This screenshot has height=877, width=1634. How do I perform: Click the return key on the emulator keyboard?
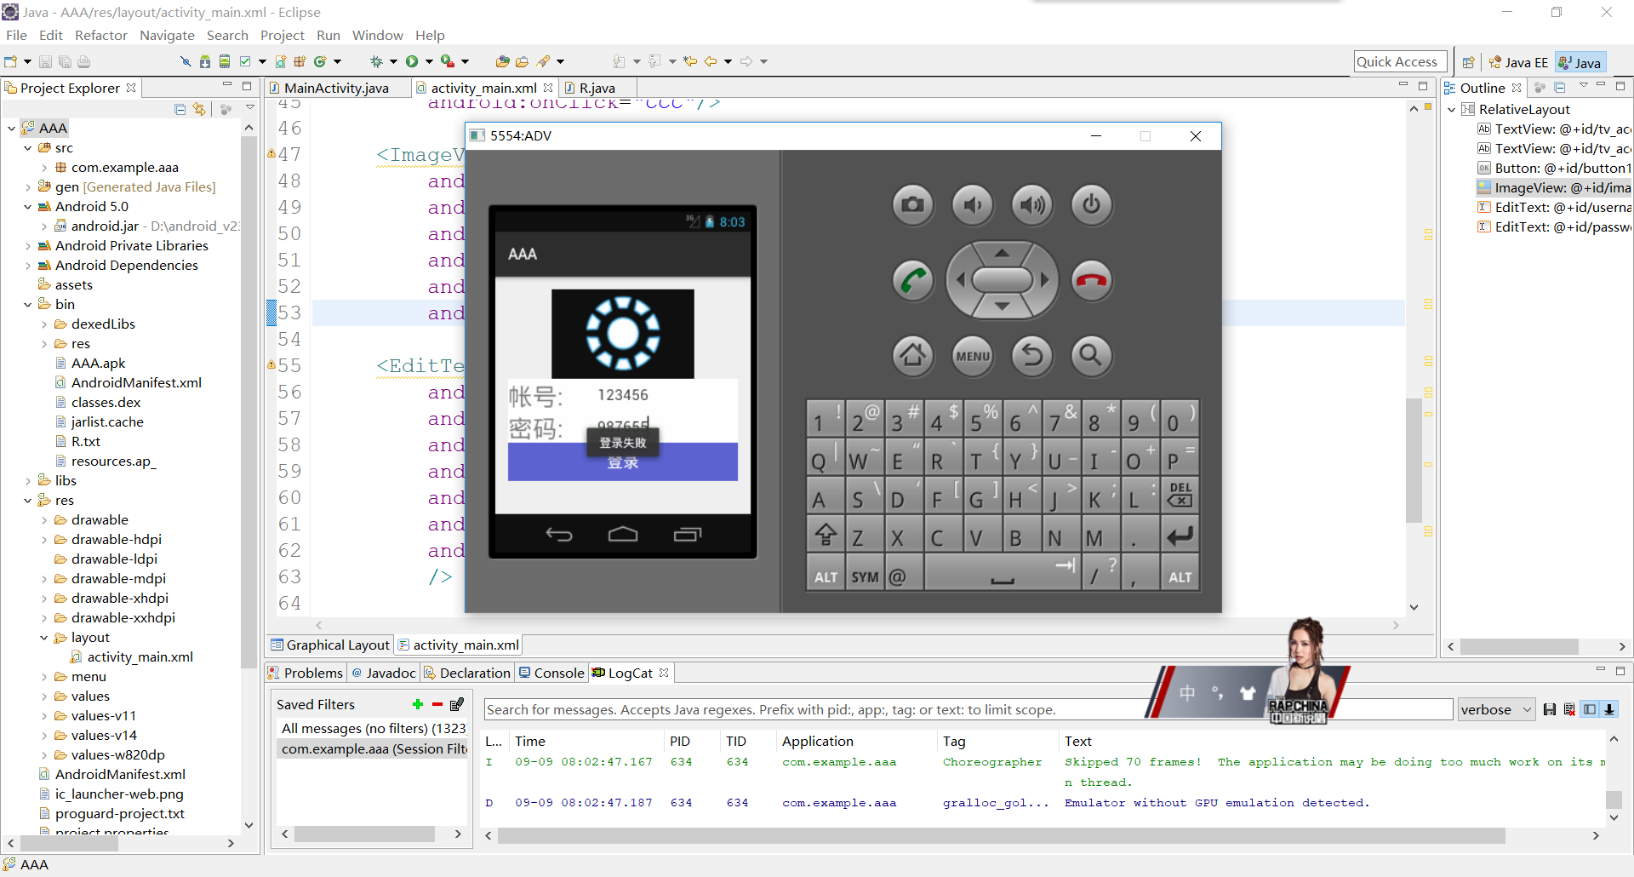[1180, 536]
